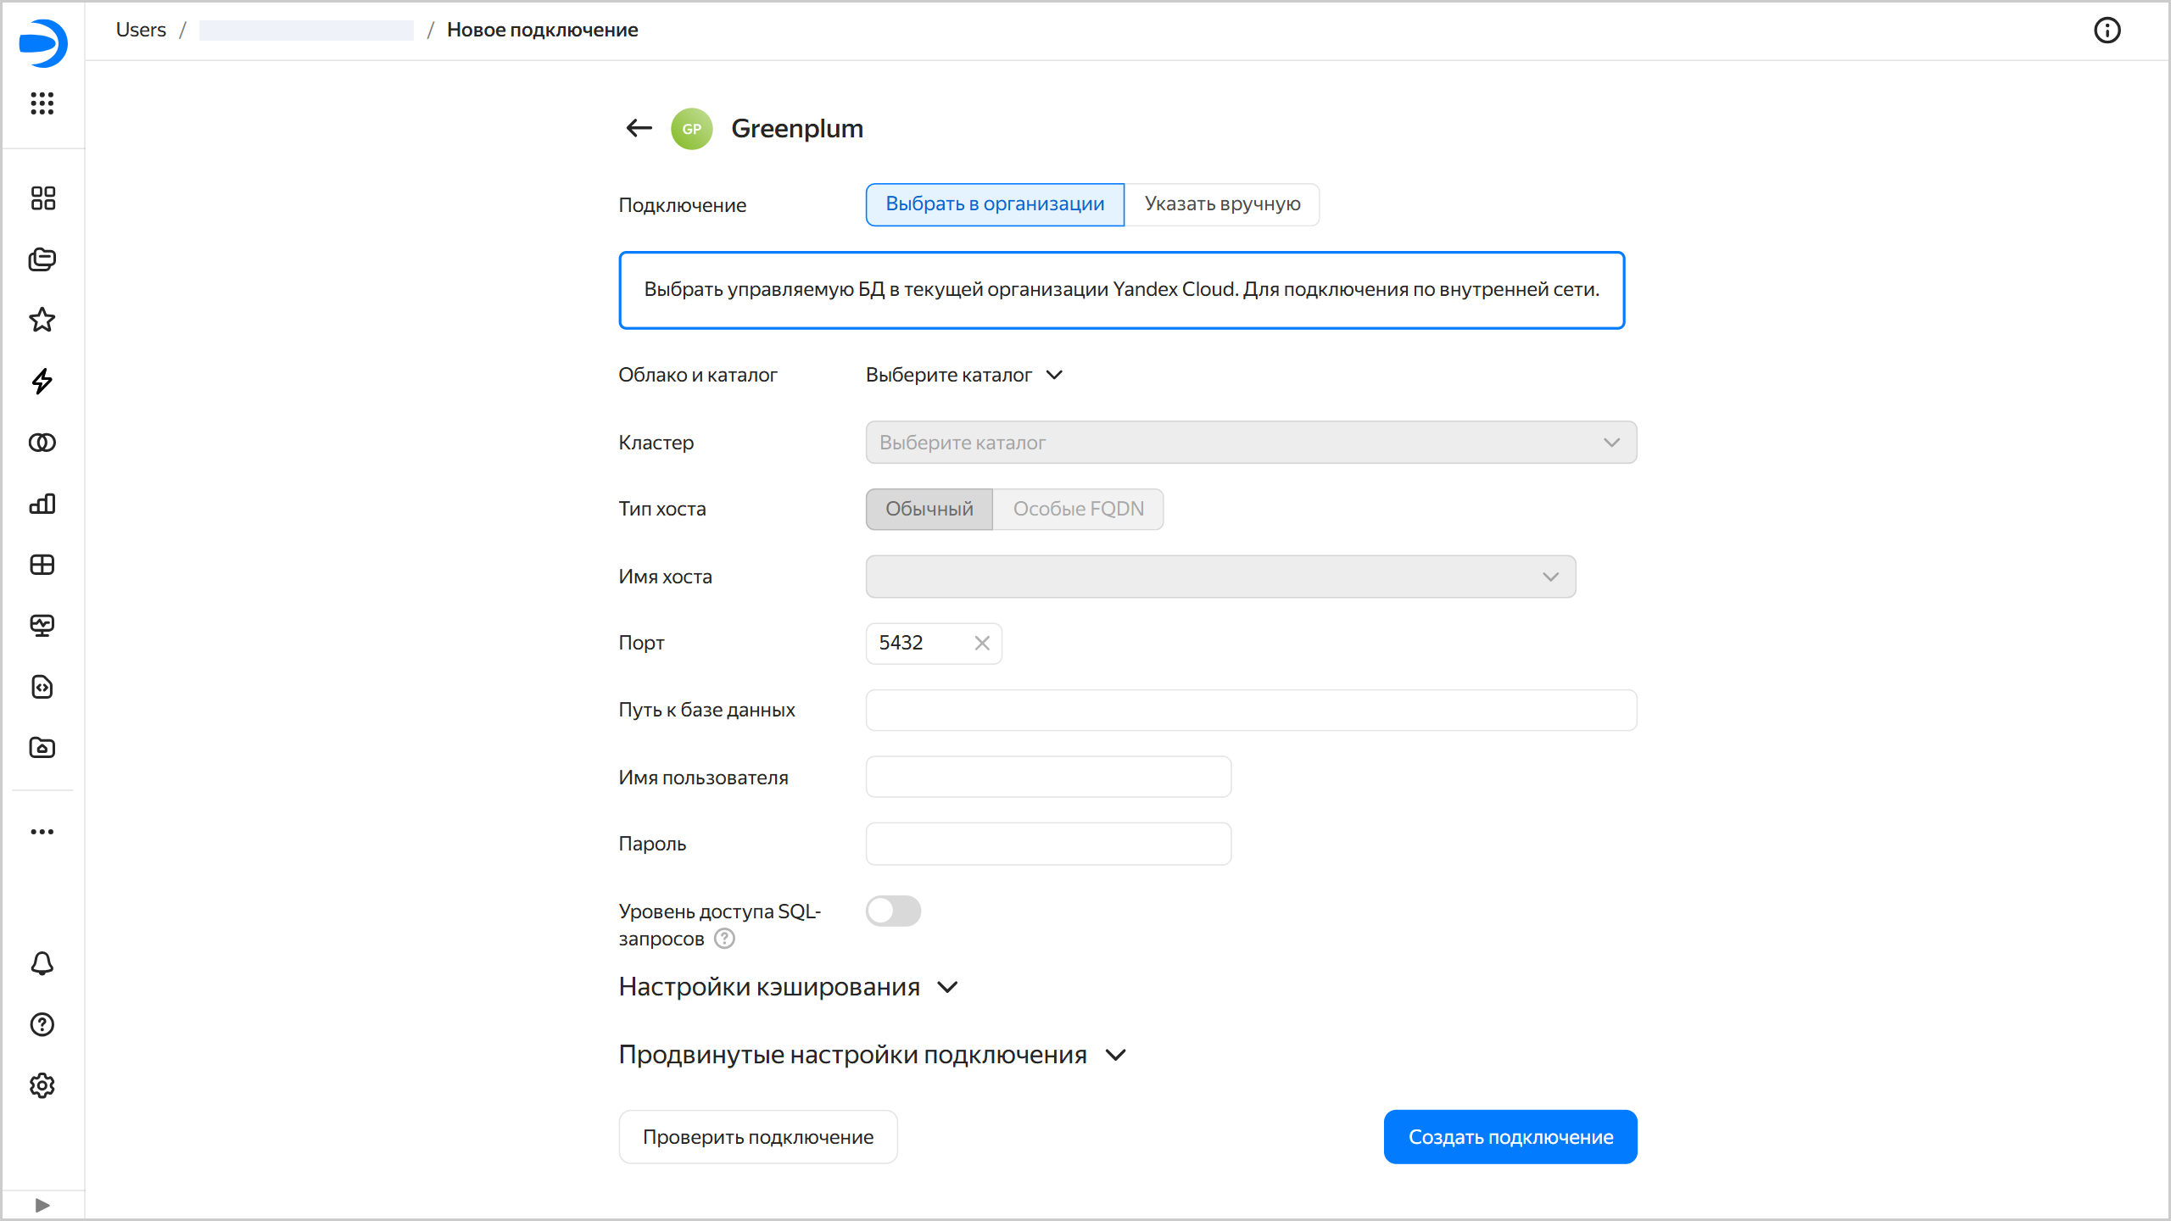Screen dimensions: 2171x1221
Task: Select 'Указать вручную' connection mode
Action: 1222,204
